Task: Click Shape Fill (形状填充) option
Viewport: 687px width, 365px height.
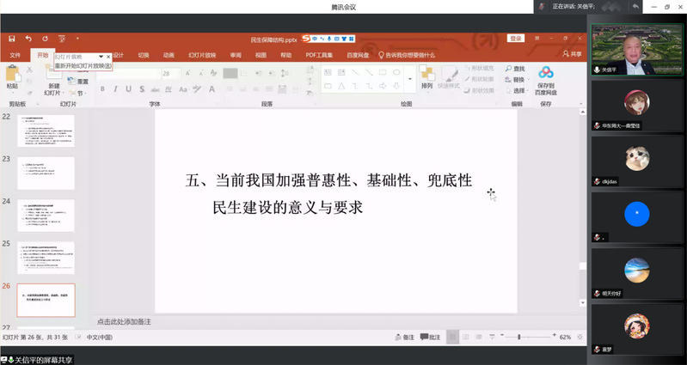Action: tap(478, 68)
